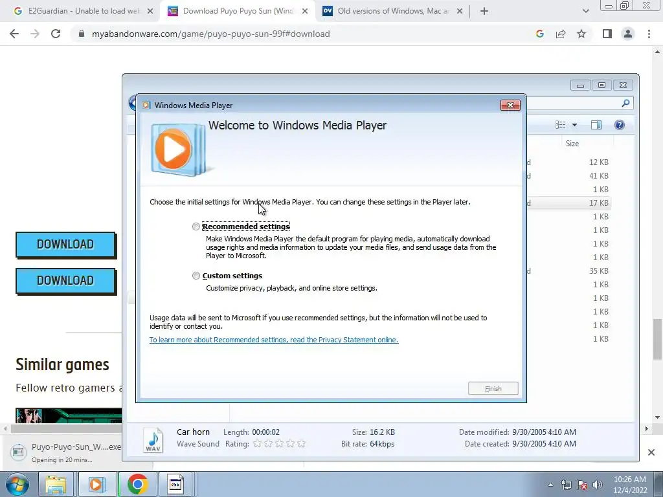Image resolution: width=663 pixels, height=497 pixels.
Task: Click the second DOWNLOAD button on the page
Action: pos(65,281)
